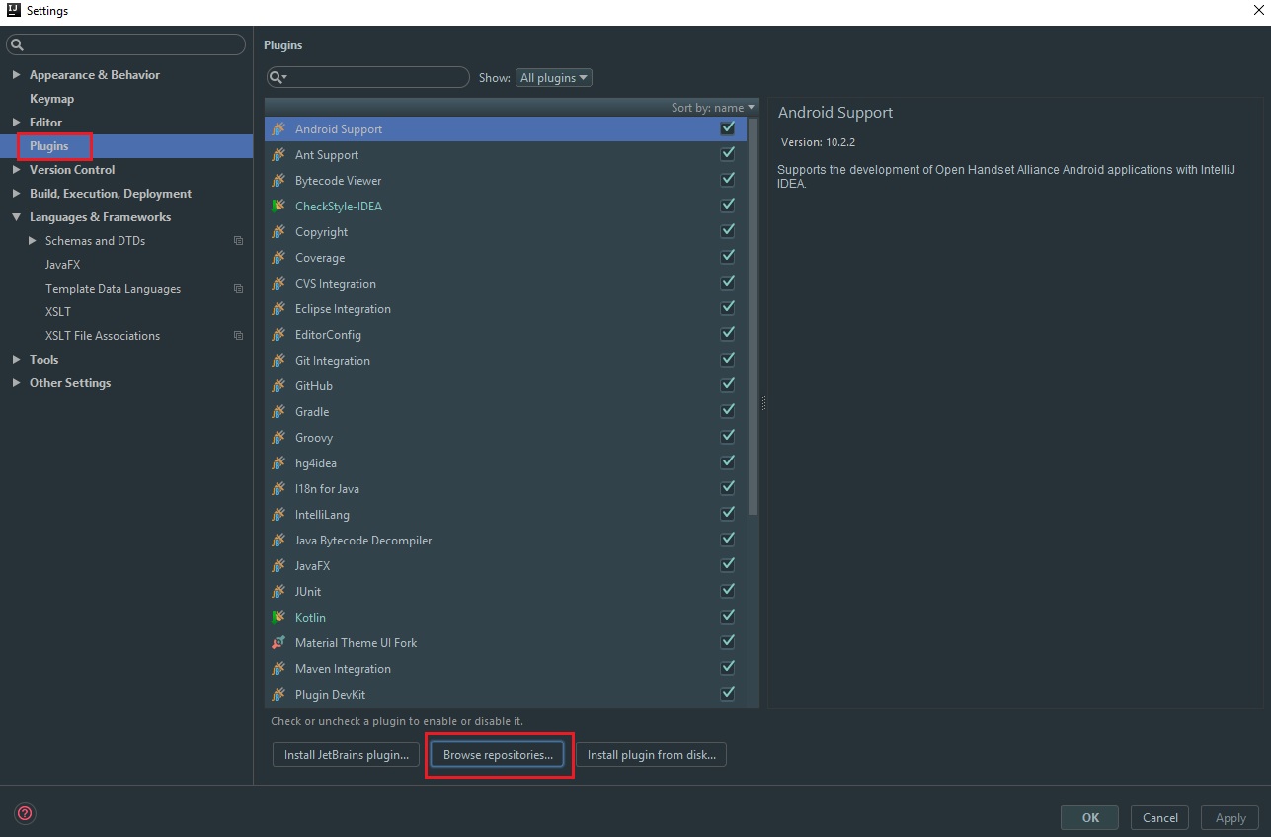Uncheck the Maven Integration plugin
The height and width of the screenshot is (837, 1271).
(728, 668)
